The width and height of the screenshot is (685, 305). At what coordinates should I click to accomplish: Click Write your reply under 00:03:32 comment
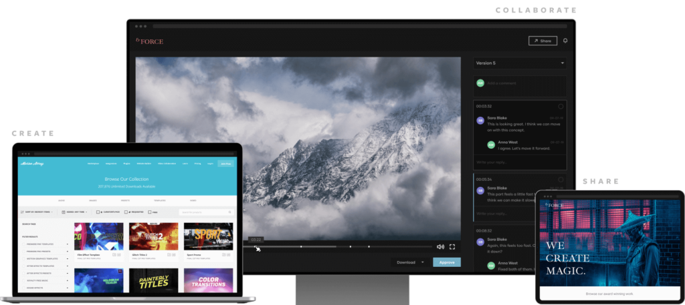tap(520, 162)
